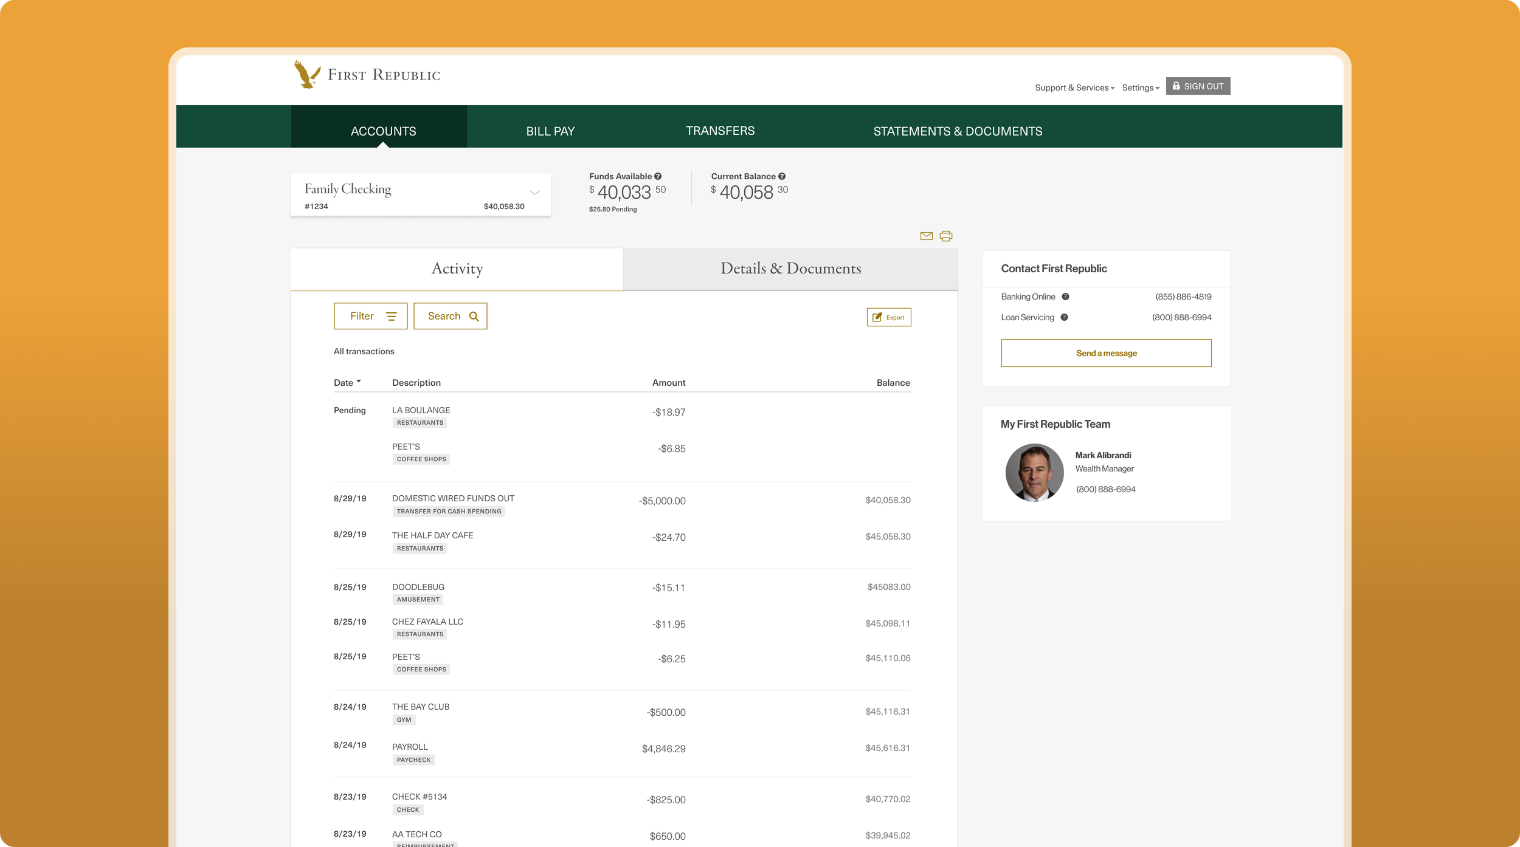
Task: Open help for Current Balance
Action: tap(782, 177)
